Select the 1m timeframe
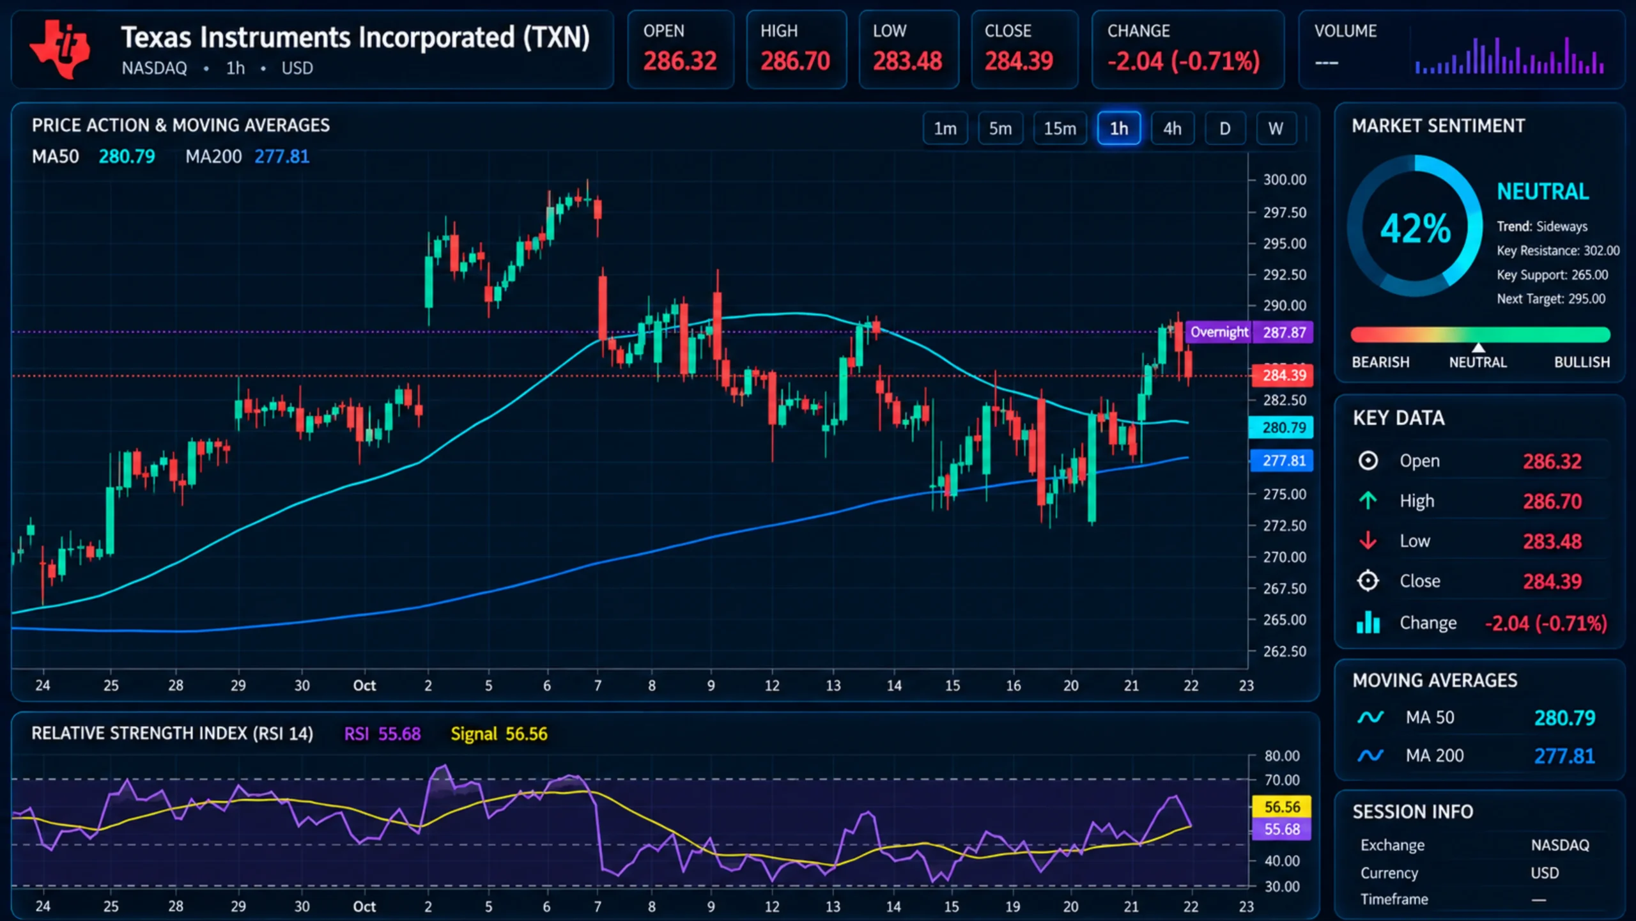Image resolution: width=1636 pixels, height=921 pixels. (945, 128)
